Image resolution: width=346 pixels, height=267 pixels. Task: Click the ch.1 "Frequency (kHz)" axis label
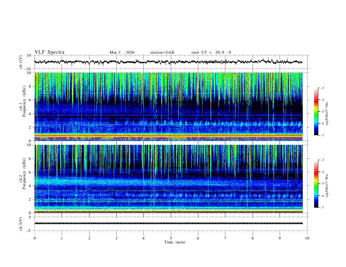coord(24,102)
